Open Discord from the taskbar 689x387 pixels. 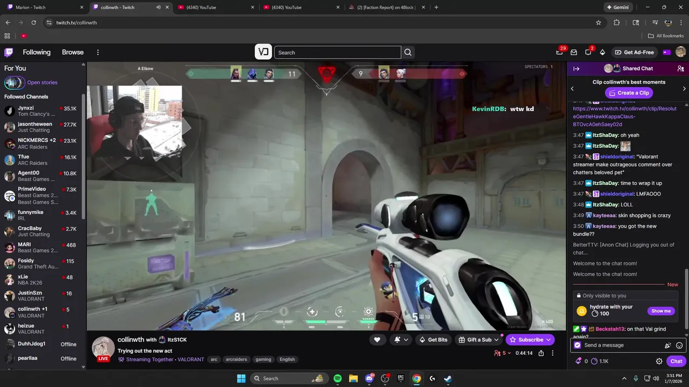pos(369,378)
